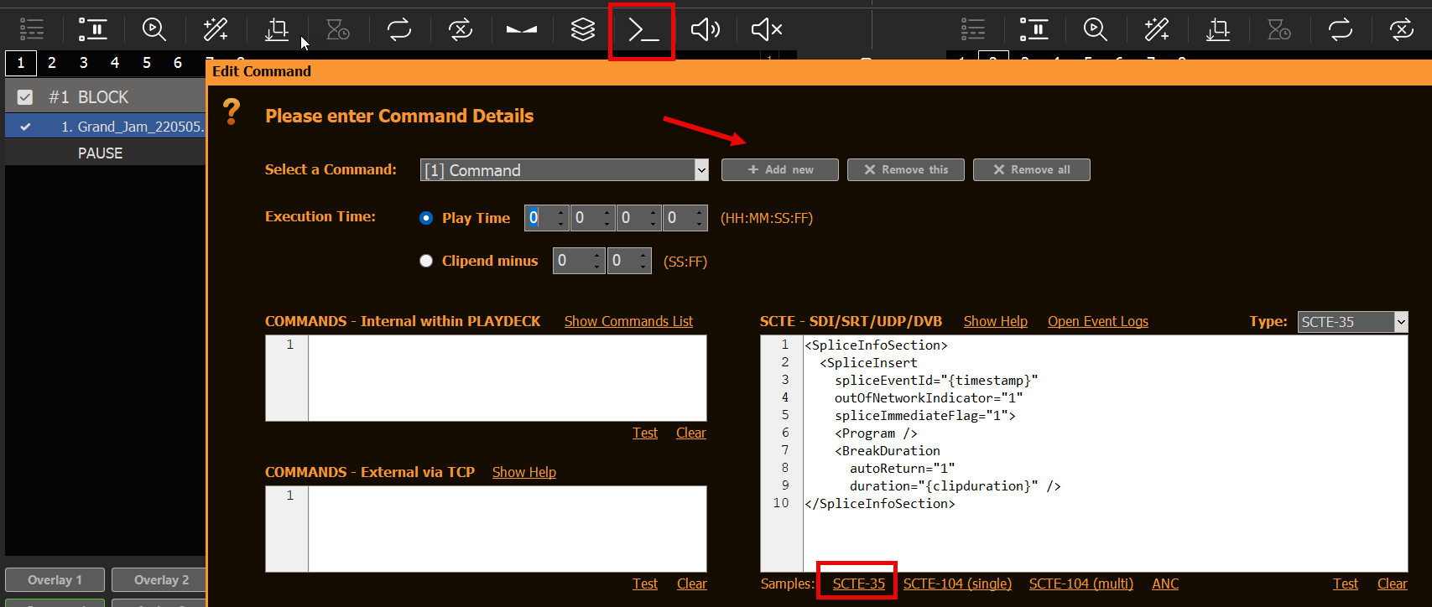
Task: Click the list view icon in left toolbar
Action: point(32,30)
